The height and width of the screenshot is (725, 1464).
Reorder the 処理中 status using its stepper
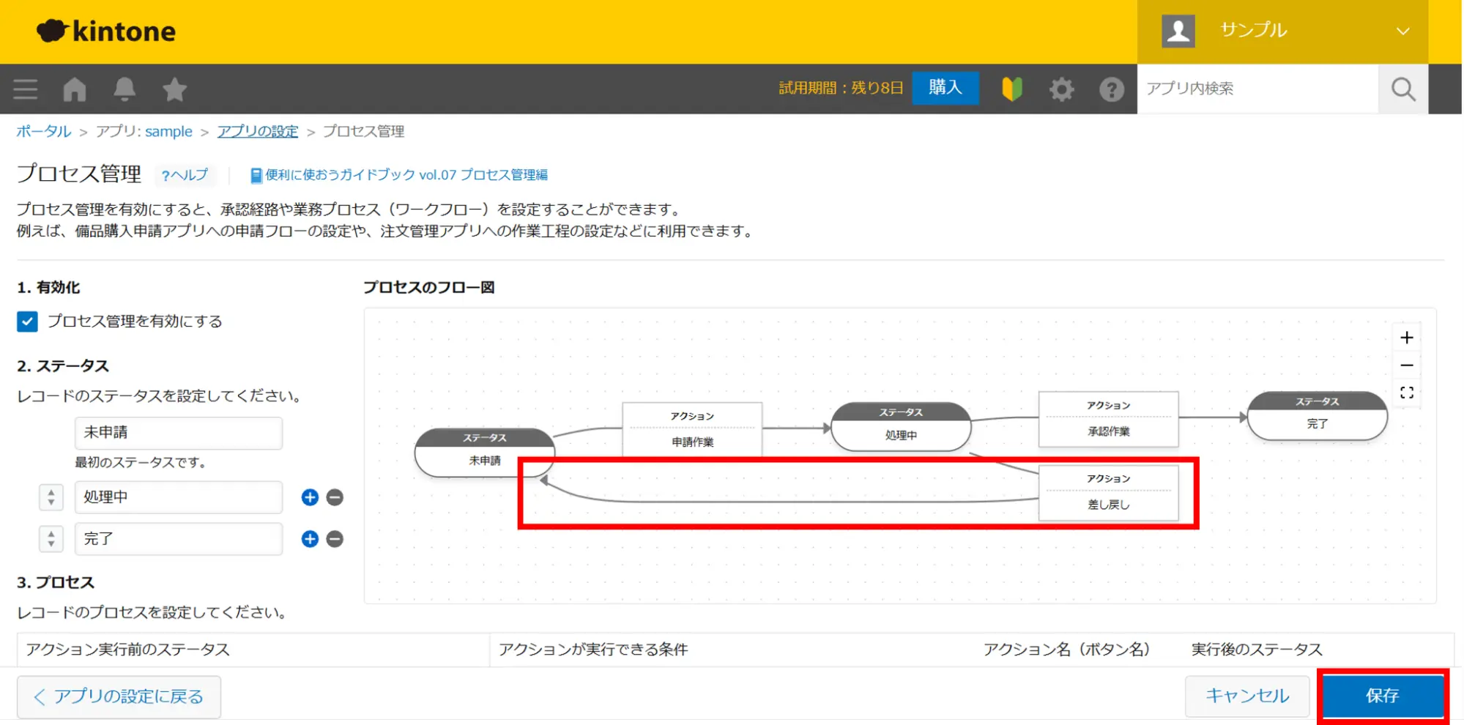pyautogui.click(x=51, y=497)
